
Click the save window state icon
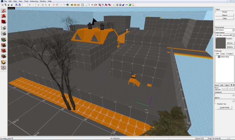tap(20, 5)
